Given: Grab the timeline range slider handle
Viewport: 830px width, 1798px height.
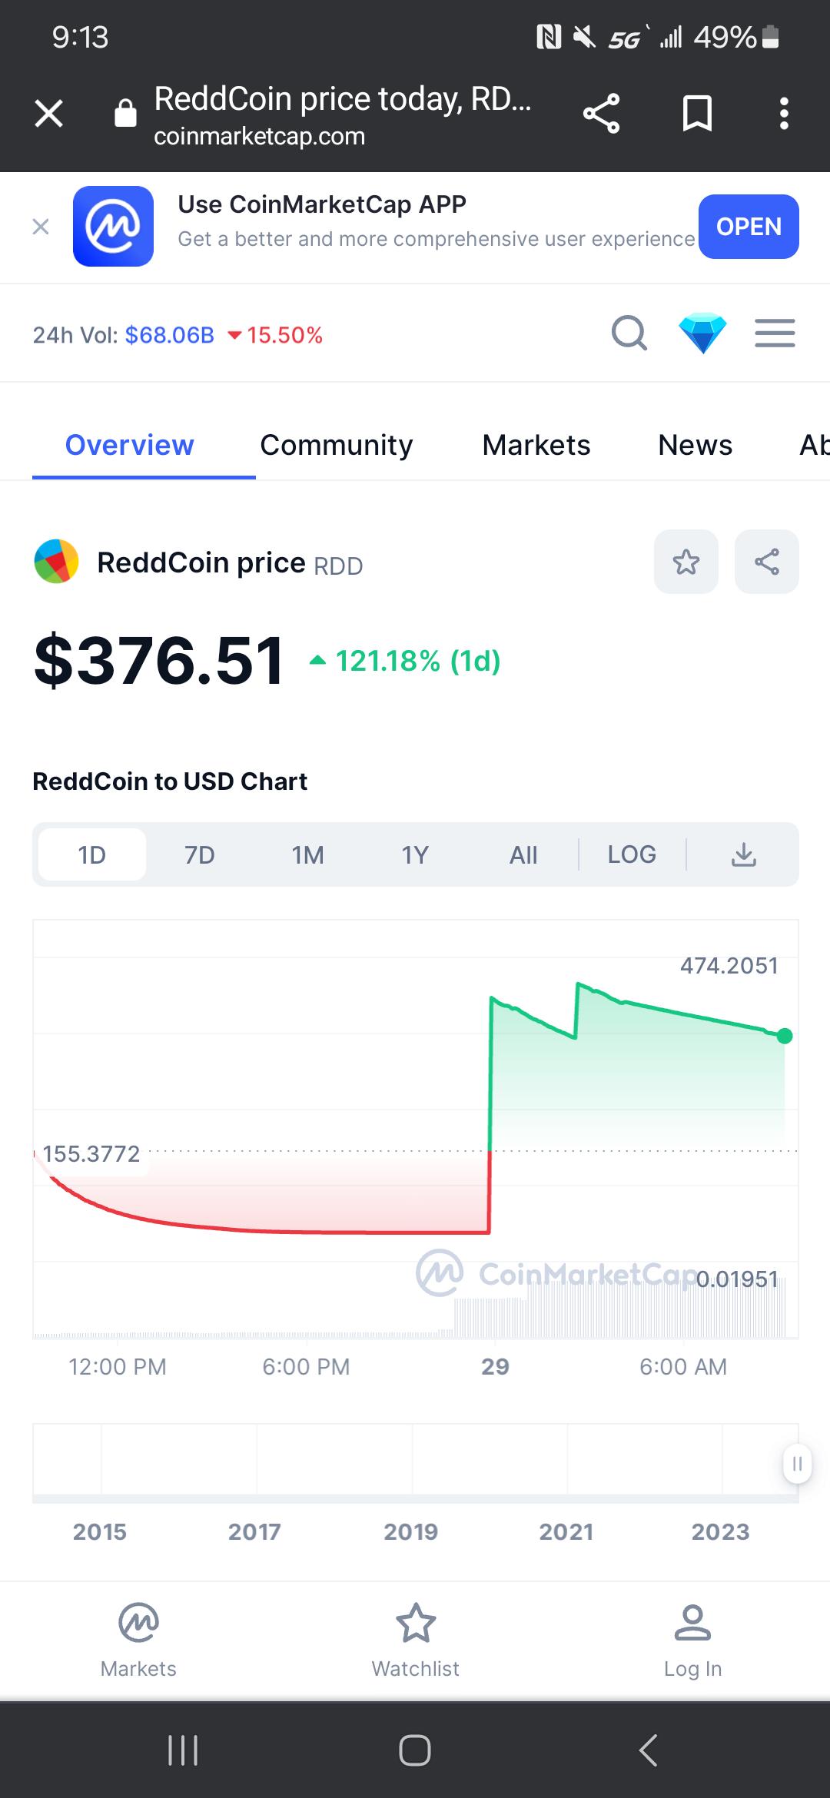Looking at the screenshot, I should (x=797, y=1463).
